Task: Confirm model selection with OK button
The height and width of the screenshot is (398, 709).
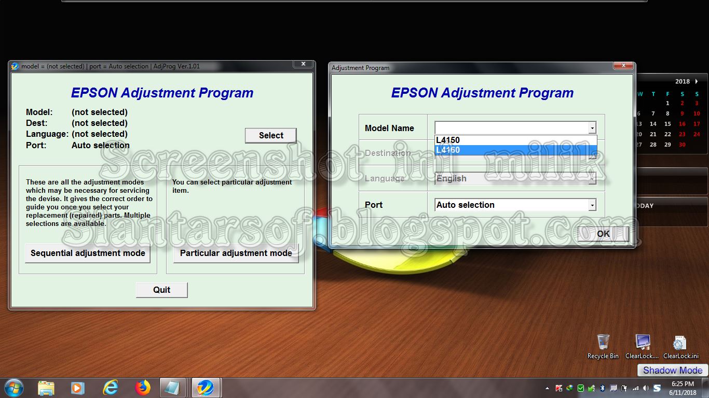Action: coord(603,234)
